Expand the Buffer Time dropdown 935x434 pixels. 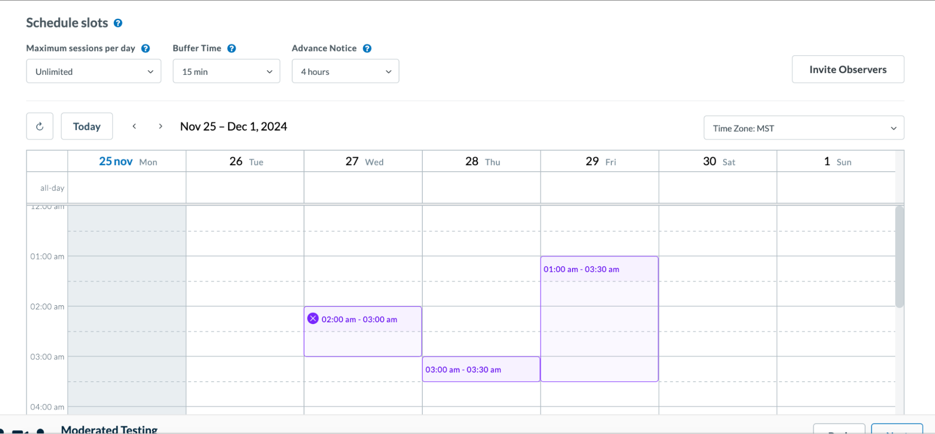click(x=226, y=71)
